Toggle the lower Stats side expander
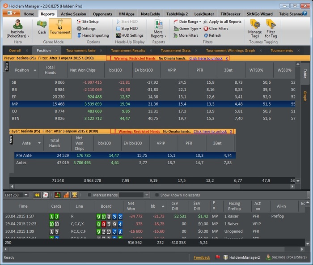 pos(11,140)
